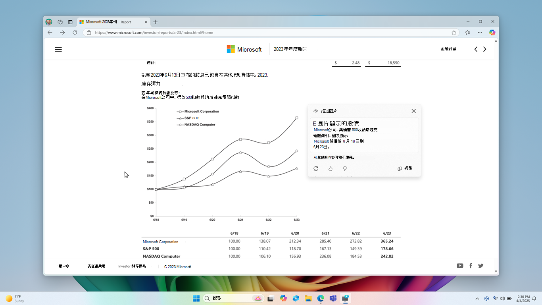This screenshot has width=542, height=305.
Task: Click the Microsoft logo in header
Action: click(244, 49)
